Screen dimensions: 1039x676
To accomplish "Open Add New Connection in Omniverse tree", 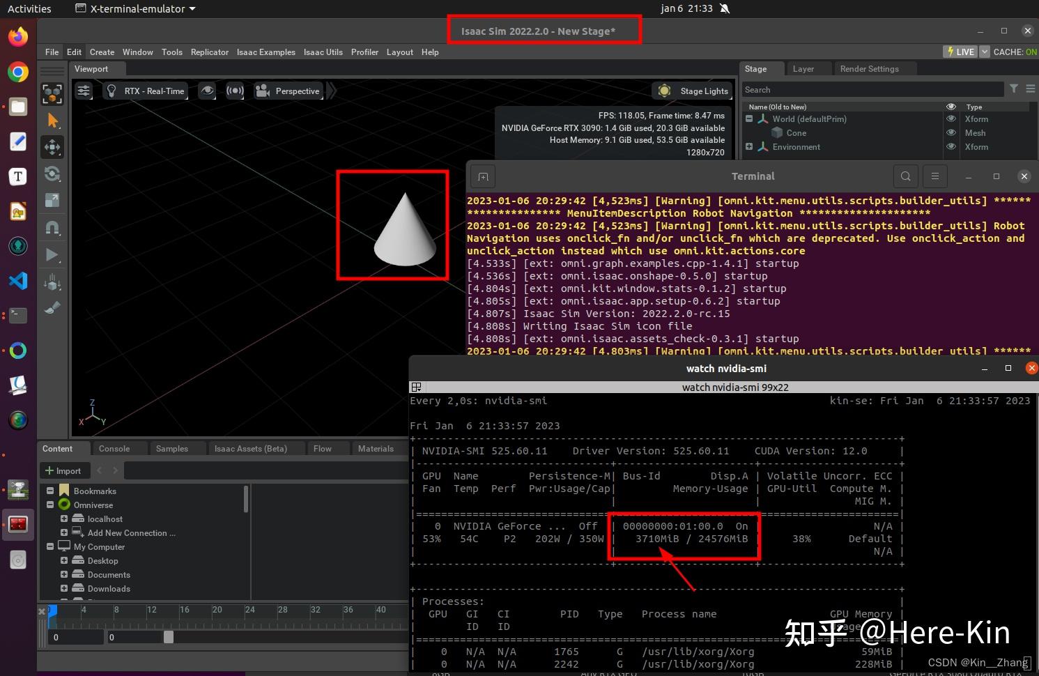I will click(x=131, y=532).
